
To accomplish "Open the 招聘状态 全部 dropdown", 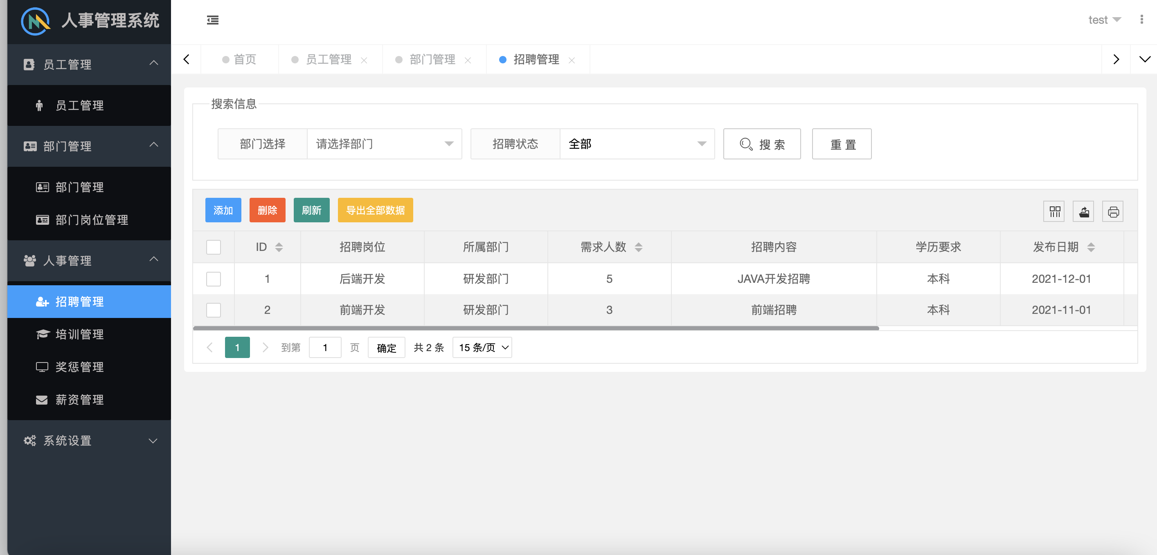I will 637,144.
